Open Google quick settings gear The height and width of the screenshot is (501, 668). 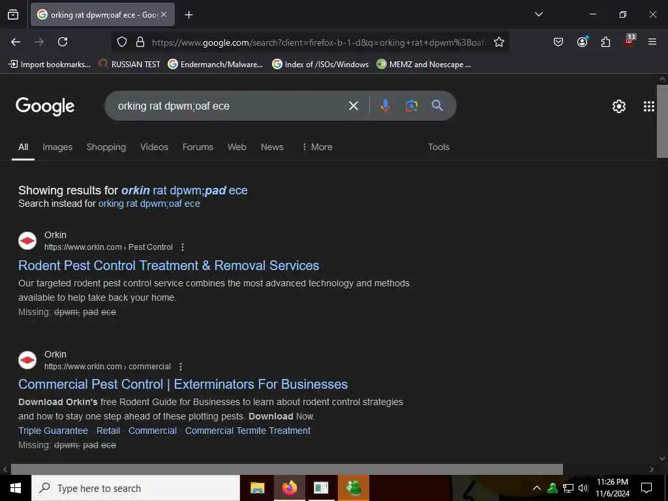[x=618, y=106]
